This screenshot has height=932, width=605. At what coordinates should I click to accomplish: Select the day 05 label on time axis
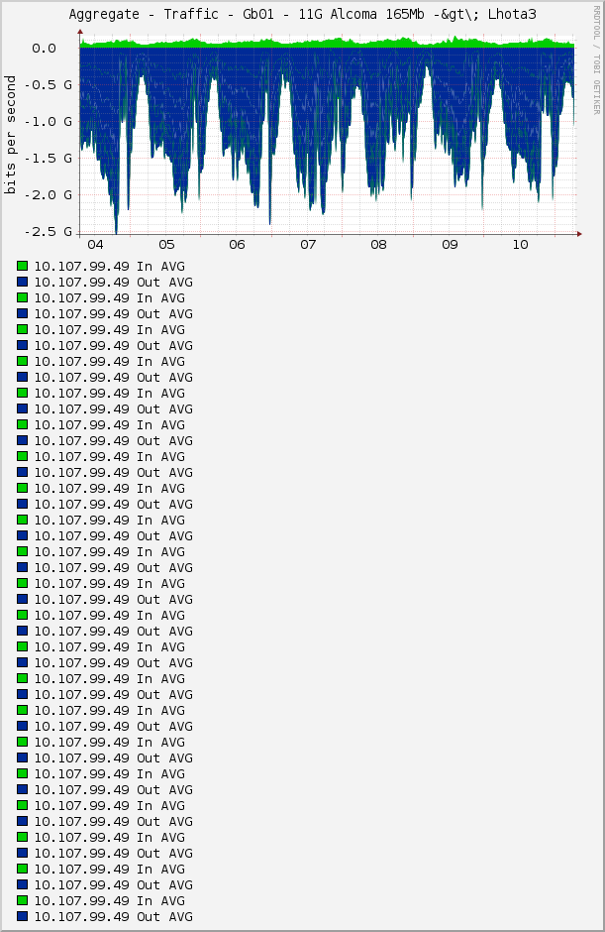coord(166,244)
